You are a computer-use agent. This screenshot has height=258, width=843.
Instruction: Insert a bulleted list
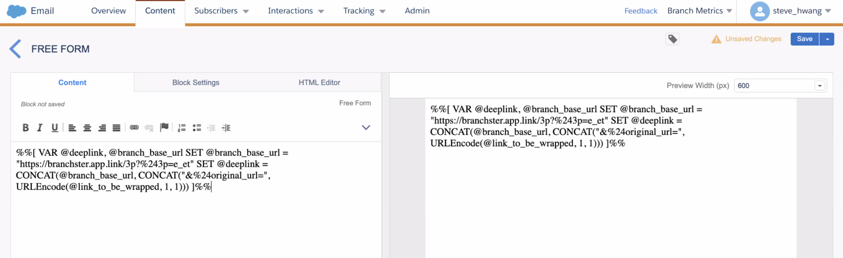[196, 128]
